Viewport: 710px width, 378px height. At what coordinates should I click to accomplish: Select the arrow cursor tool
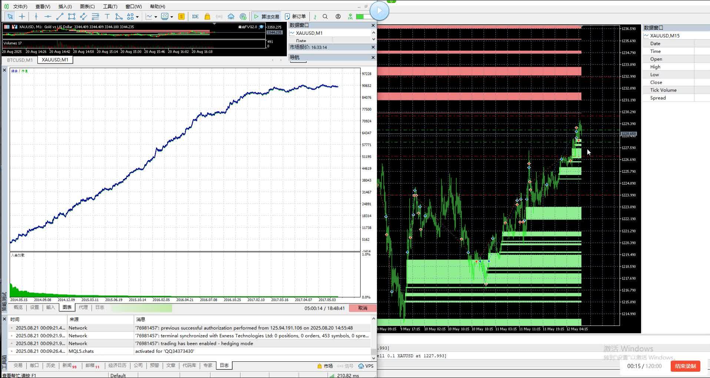pos(10,16)
